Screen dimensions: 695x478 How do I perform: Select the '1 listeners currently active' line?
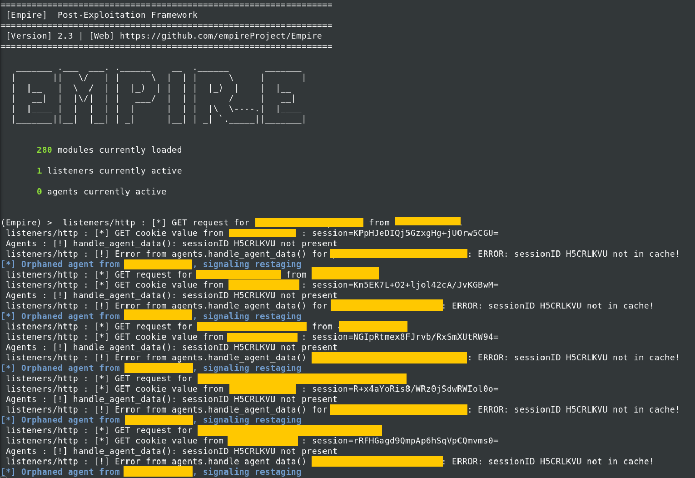[109, 170]
